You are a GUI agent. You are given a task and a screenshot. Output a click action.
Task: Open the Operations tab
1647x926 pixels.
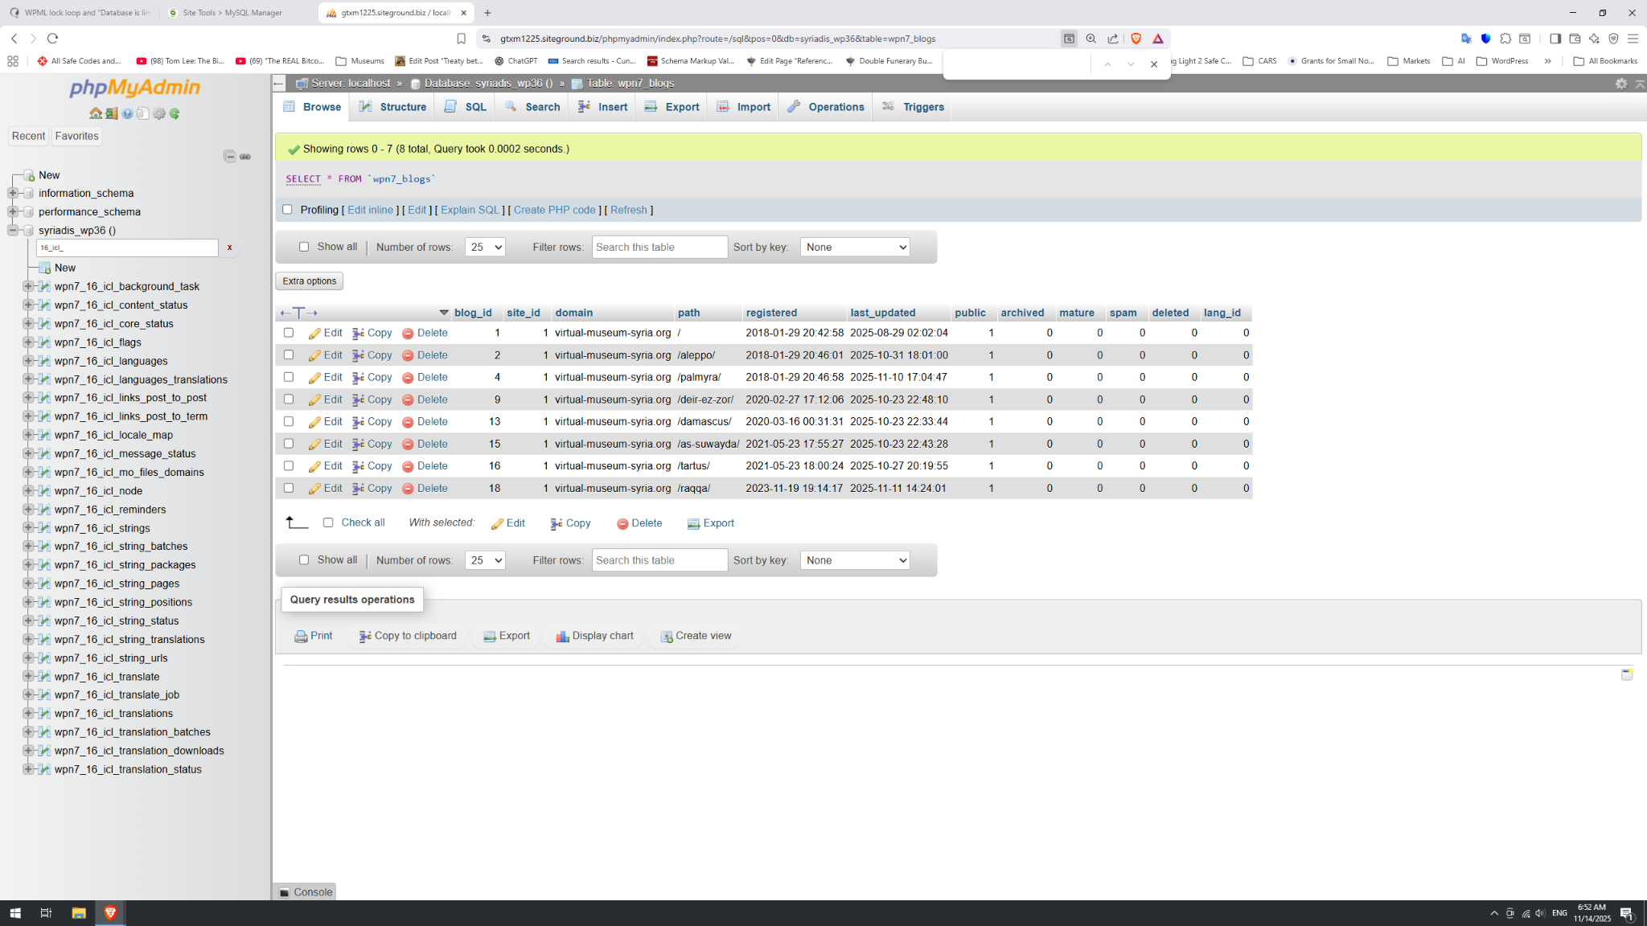tap(826, 107)
